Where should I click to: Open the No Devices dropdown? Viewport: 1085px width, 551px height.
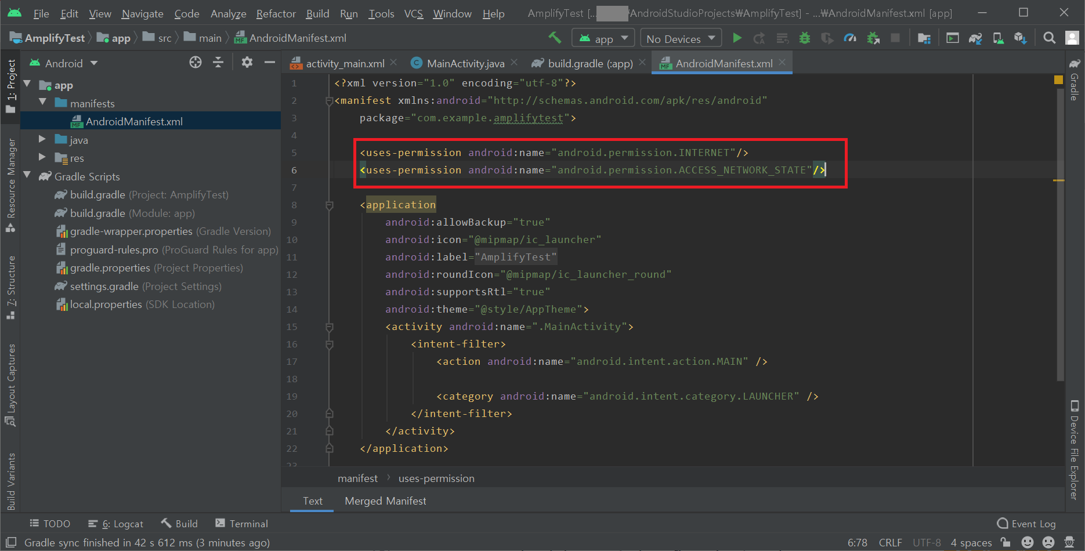[x=680, y=38]
